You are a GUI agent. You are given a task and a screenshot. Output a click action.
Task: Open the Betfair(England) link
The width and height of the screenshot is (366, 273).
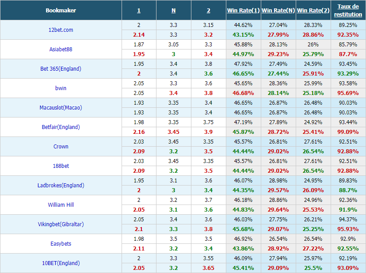pyautogui.click(x=61, y=127)
